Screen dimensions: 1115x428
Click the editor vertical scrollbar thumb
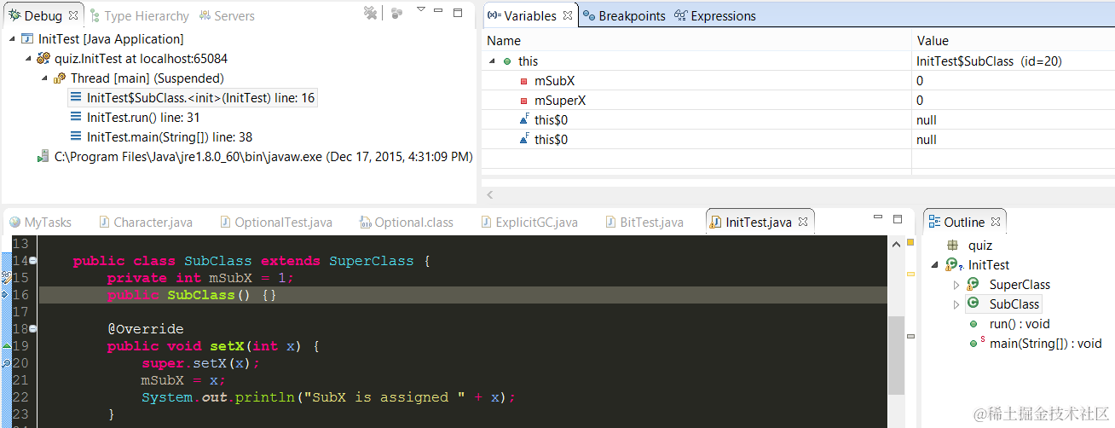pyautogui.click(x=894, y=355)
